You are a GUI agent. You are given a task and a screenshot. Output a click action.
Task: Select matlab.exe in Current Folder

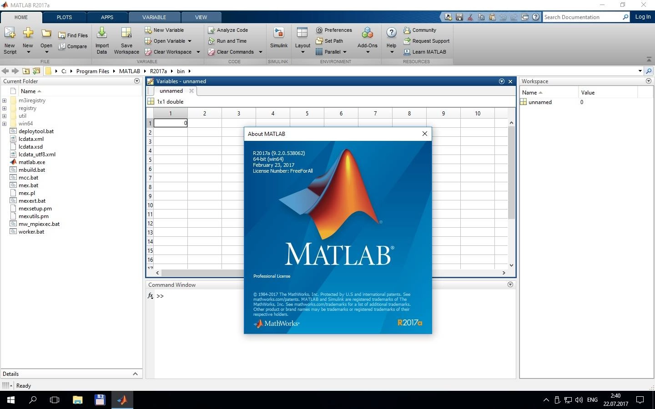(x=32, y=162)
